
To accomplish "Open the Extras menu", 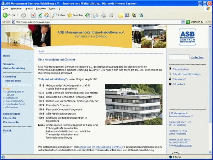I will tap(52, 9).
